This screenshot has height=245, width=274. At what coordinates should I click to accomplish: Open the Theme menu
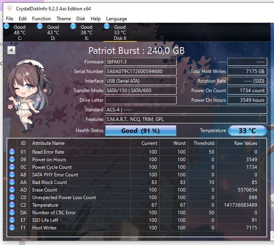pos(64,19)
